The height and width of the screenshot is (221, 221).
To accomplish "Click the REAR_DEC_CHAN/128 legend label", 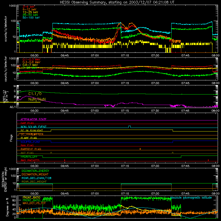I will [x=36, y=178].
